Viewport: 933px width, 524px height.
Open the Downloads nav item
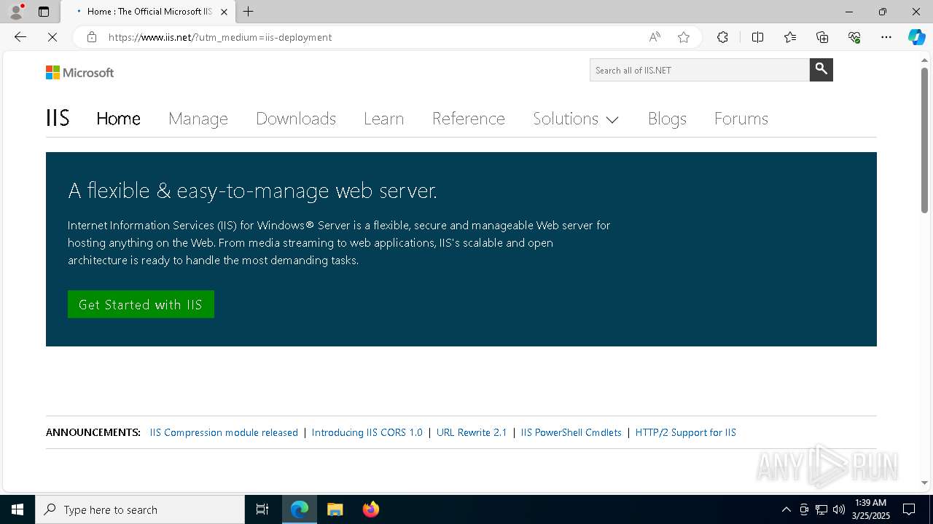(296, 119)
